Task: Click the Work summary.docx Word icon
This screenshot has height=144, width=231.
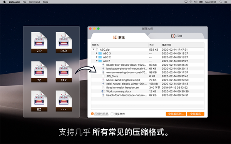Action: pos(103,91)
